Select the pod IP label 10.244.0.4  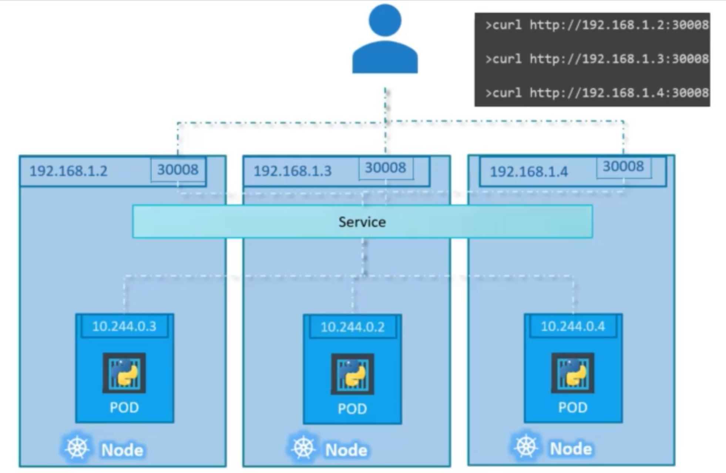click(572, 327)
